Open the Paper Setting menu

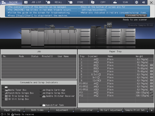13,110
